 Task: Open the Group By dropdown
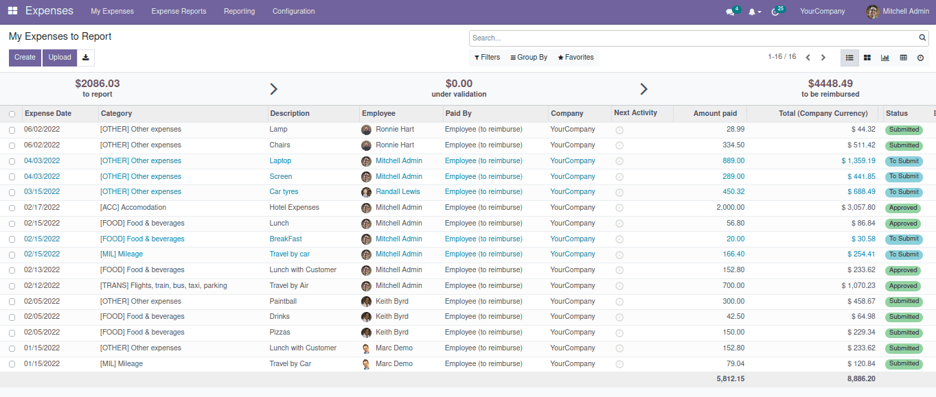[x=529, y=58]
